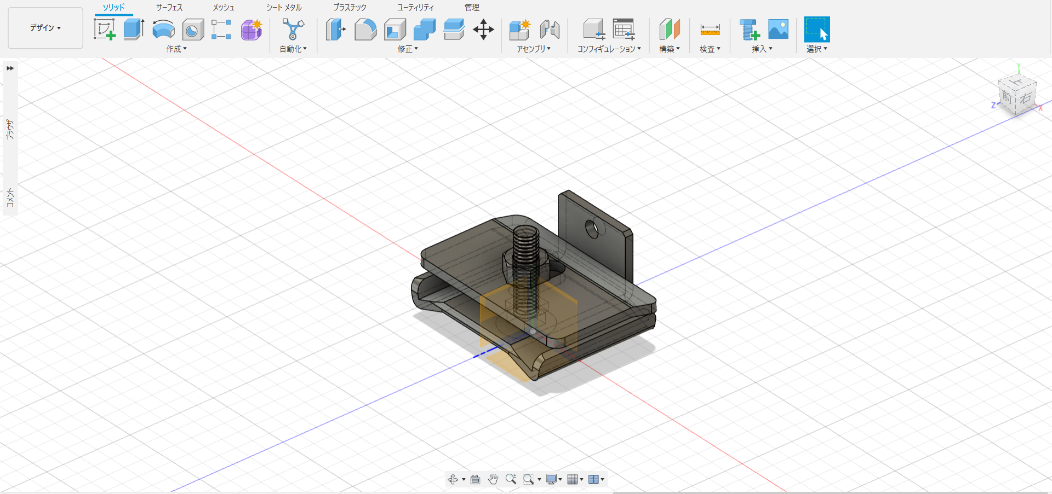Open the デザイン workspace dropdown
This screenshot has height=494, width=1052.
tap(45, 28)
